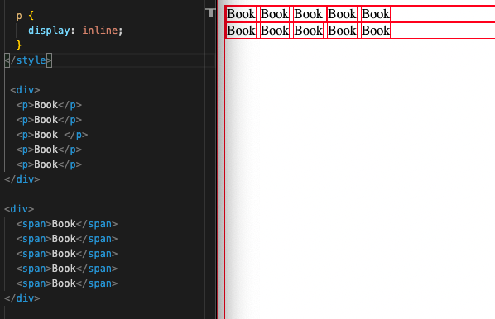The image size is (495, 319).
Task: Click the last Book in the preview's bottom row
Action: pos(376,31)
